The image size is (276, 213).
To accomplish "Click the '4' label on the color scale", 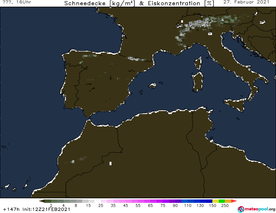I will tap(64, 205).
